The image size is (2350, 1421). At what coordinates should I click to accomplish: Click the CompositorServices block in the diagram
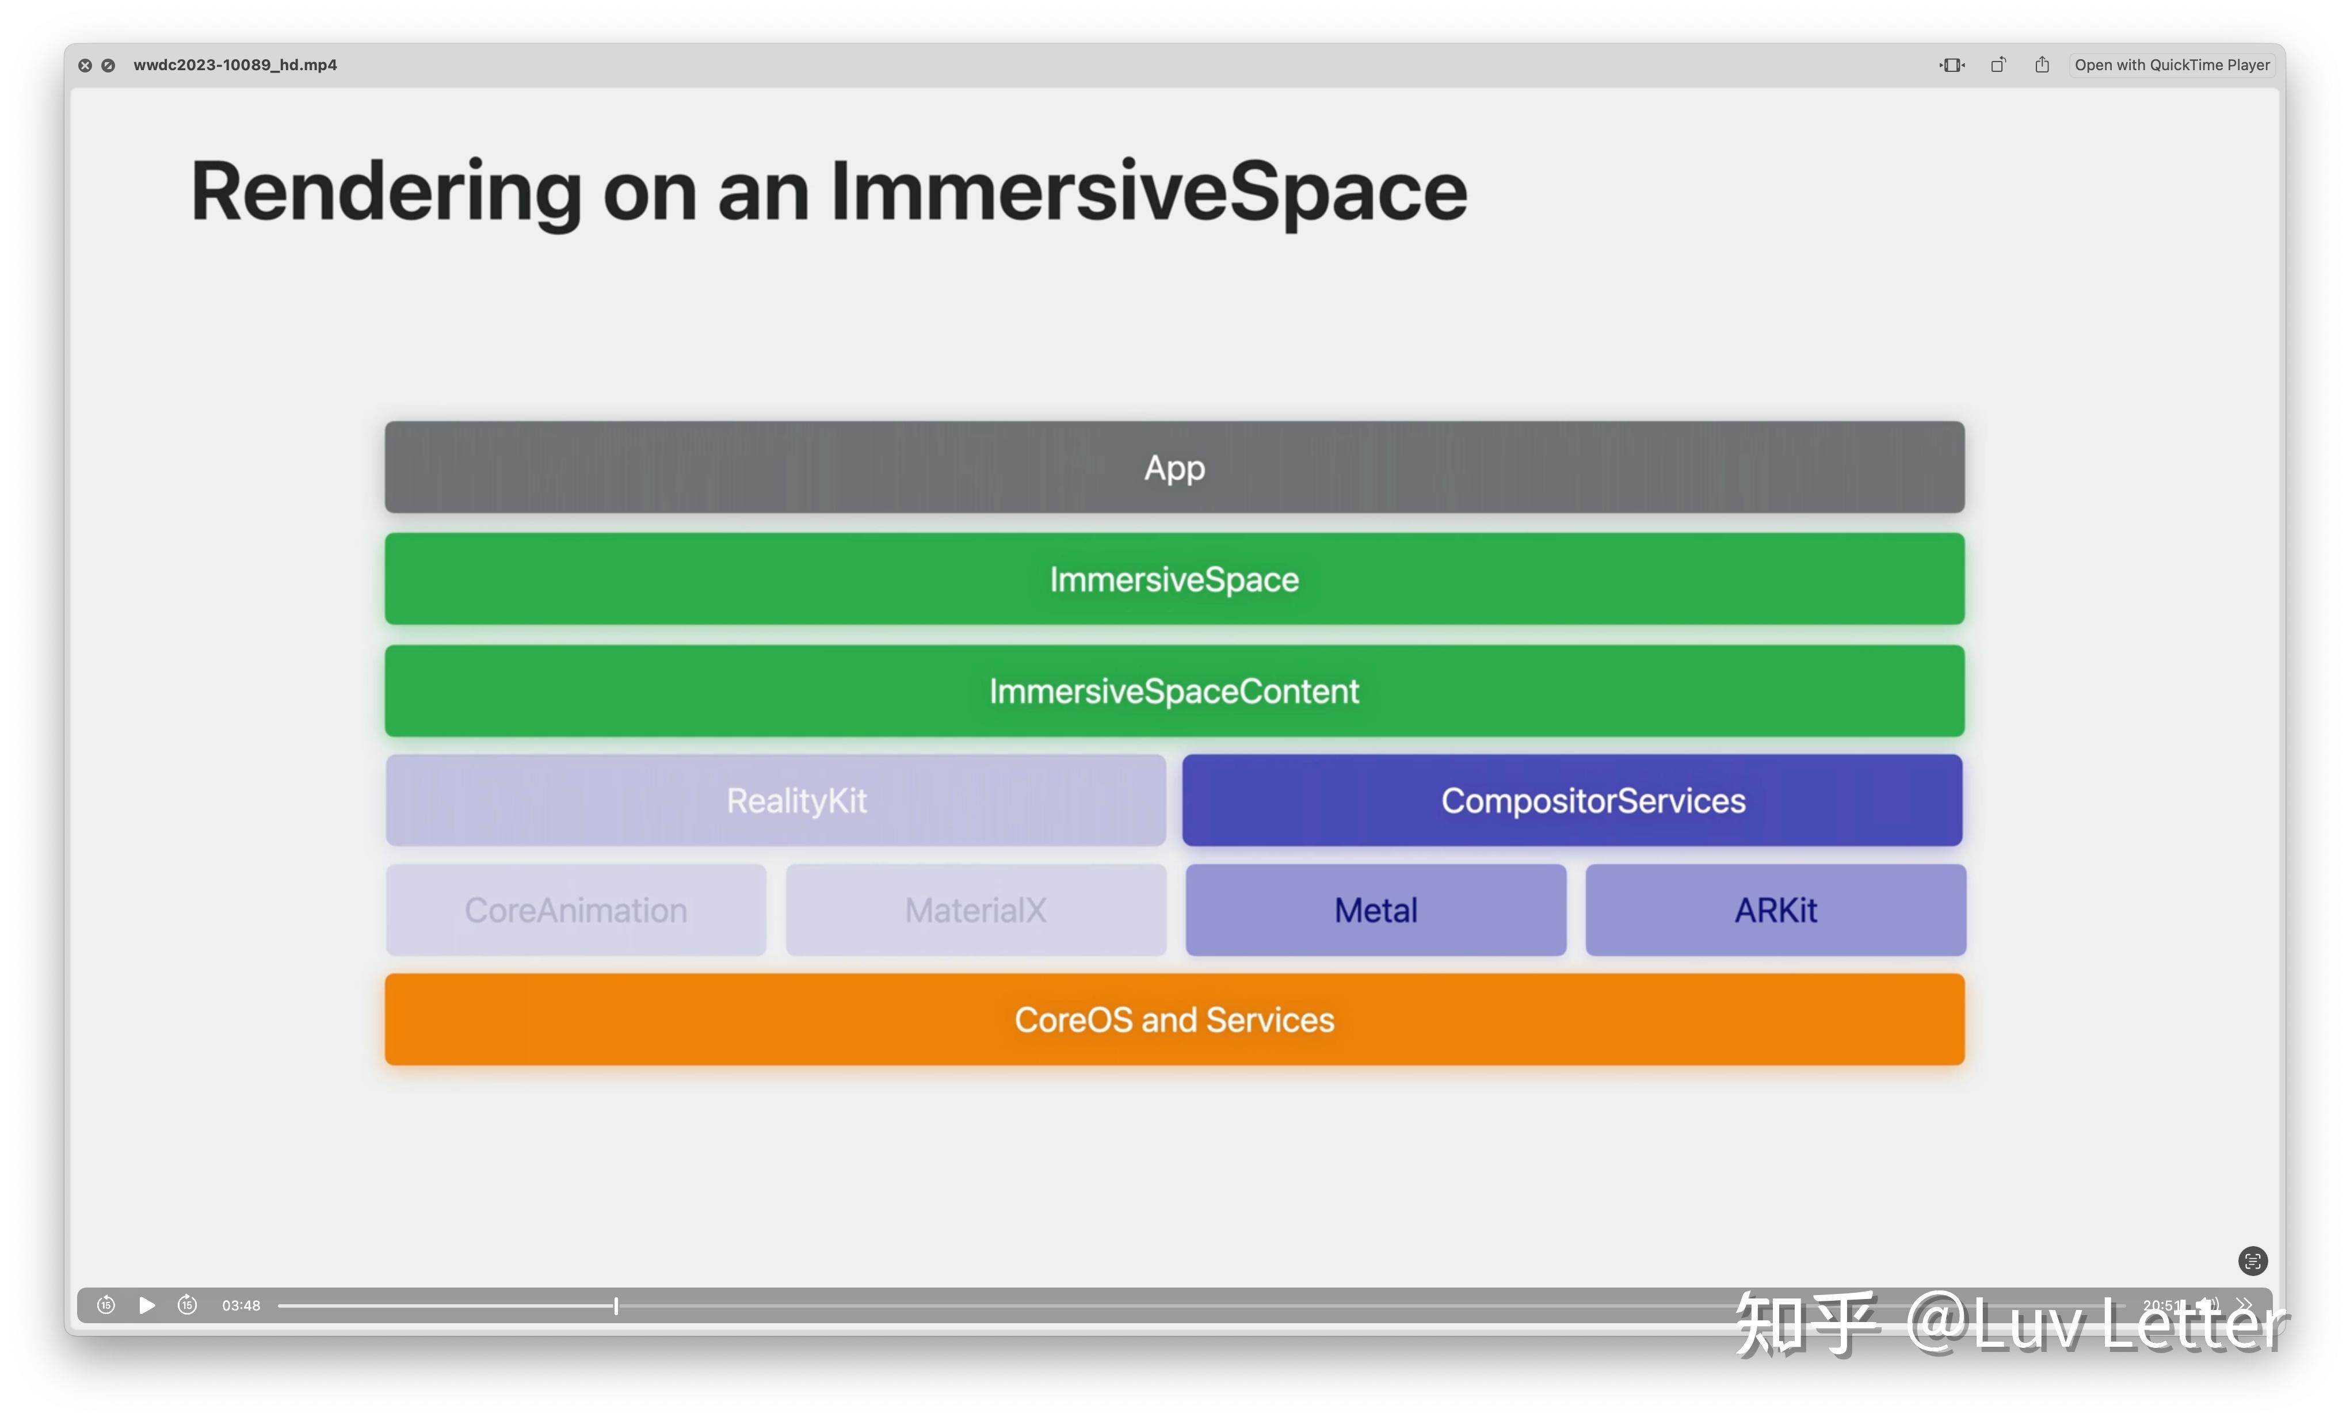point(1593,801)
